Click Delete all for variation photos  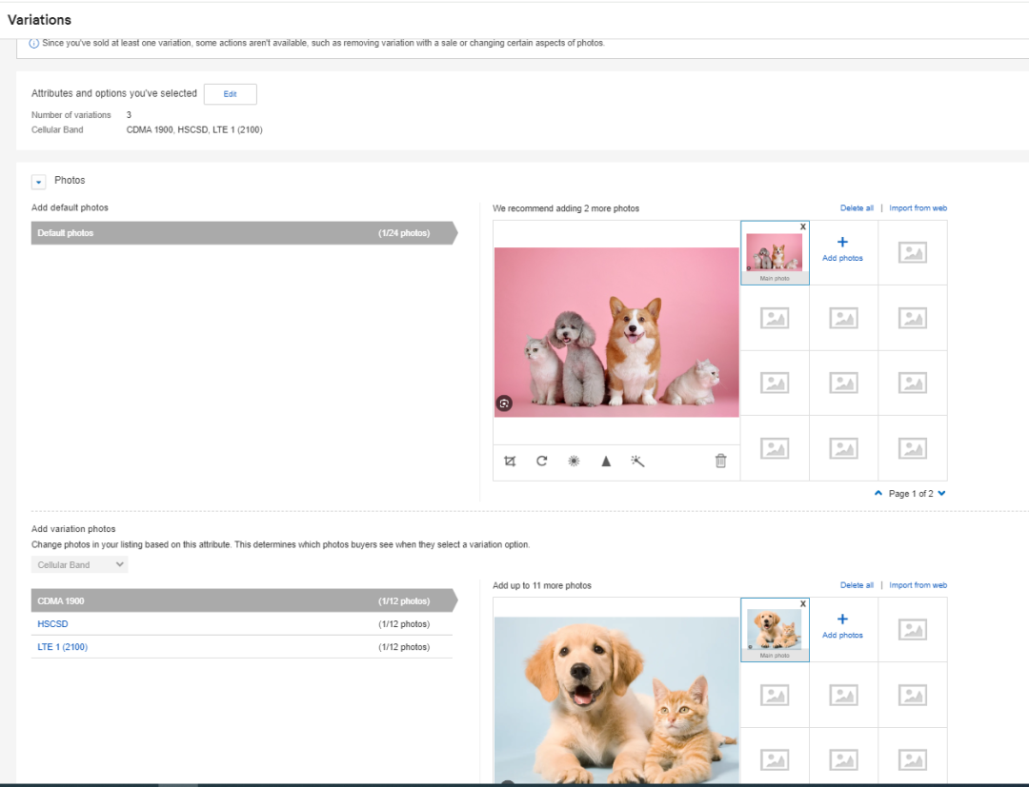tap(857, 584)
